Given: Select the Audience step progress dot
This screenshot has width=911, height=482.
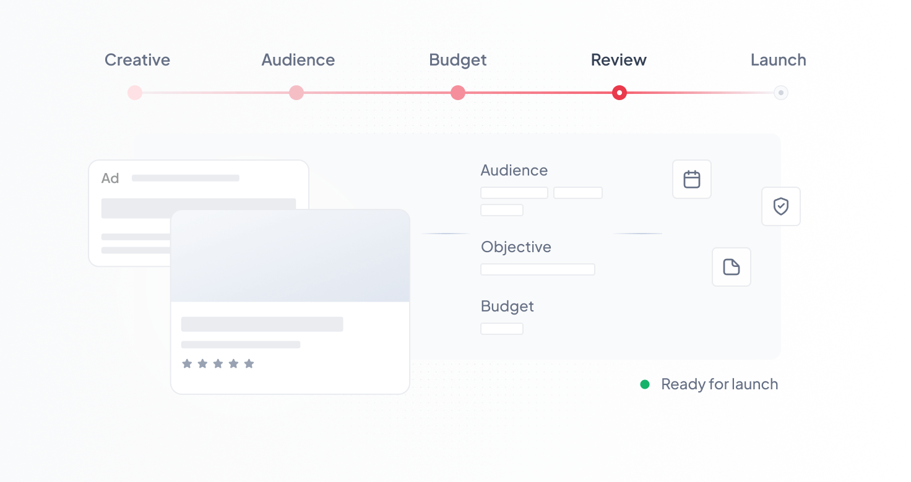Looking at the screenshot, I should click(x=296, y=93).
